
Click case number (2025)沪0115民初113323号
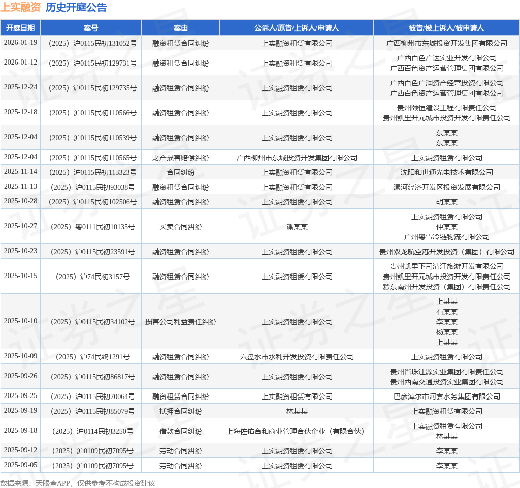coord(92,172)
